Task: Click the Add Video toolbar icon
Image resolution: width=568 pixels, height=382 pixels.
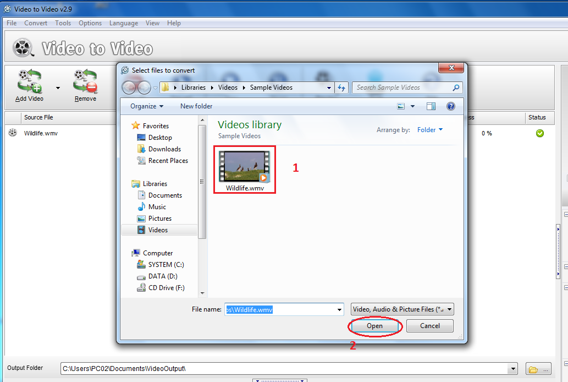Action: pos(30,83)
